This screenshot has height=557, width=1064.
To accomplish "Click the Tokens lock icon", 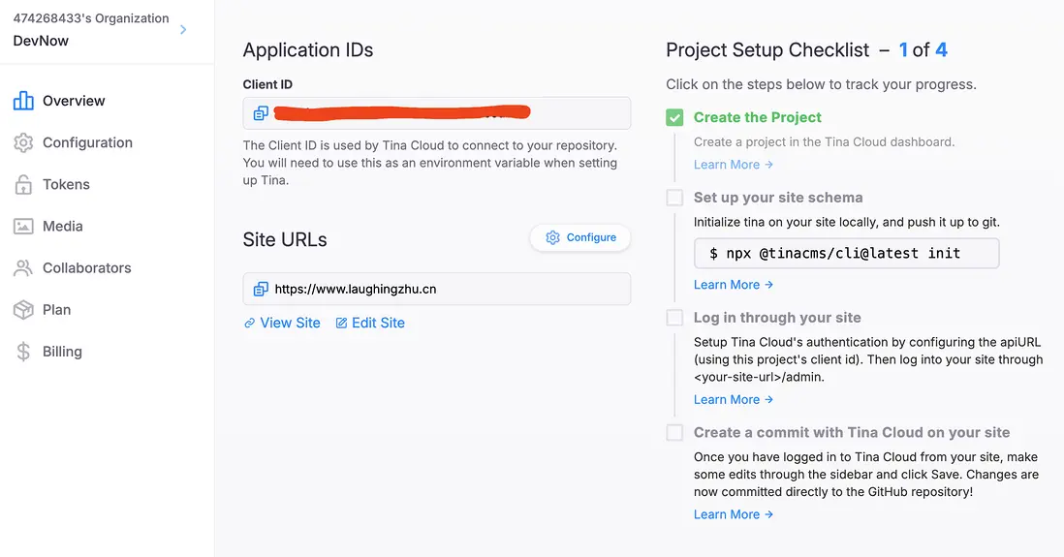I will [23, 184].
